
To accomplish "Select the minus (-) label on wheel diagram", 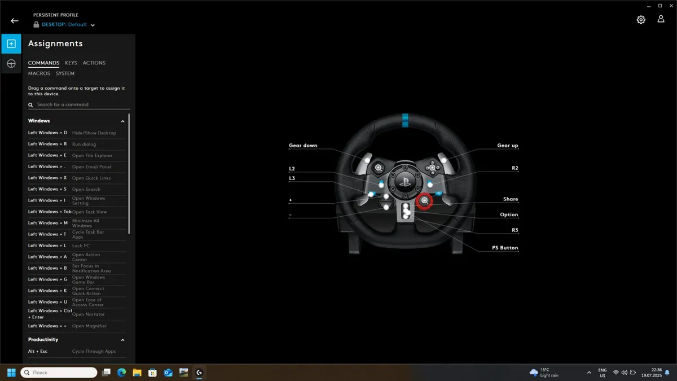I will [290, 215].
